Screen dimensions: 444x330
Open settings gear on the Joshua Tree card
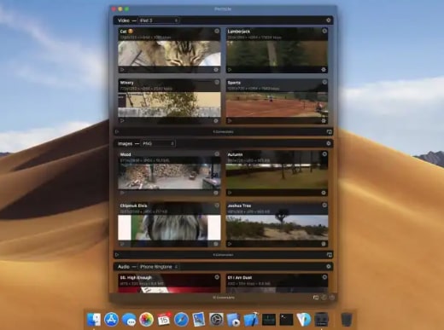tap(324, 244)
